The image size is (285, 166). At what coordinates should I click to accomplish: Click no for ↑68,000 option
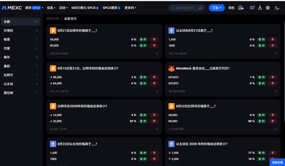tap(154, 77)
